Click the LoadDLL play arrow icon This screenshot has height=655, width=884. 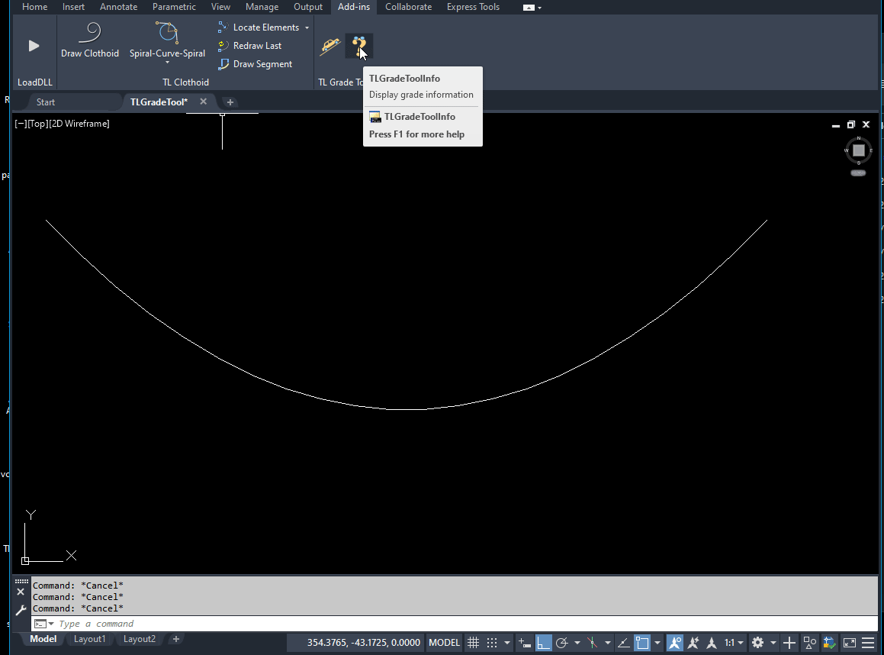(34, 46)
